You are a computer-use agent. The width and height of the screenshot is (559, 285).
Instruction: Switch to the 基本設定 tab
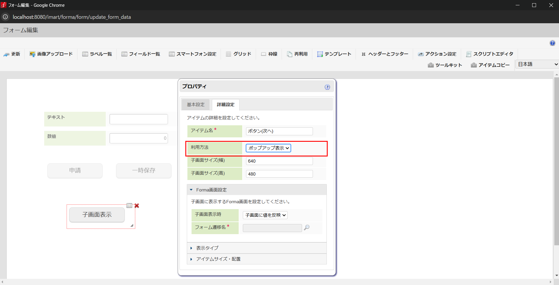pyautogui.click(x=195, y=104)
